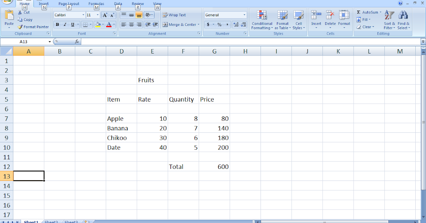
Task: Open the General number format dropdown
Action: [244, 15]
